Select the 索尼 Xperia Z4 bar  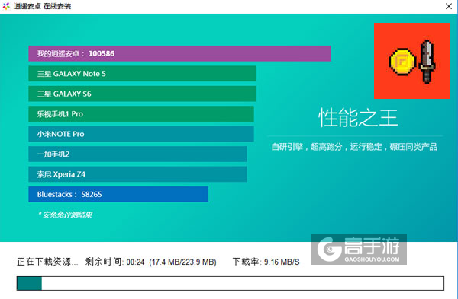(137, 174)
